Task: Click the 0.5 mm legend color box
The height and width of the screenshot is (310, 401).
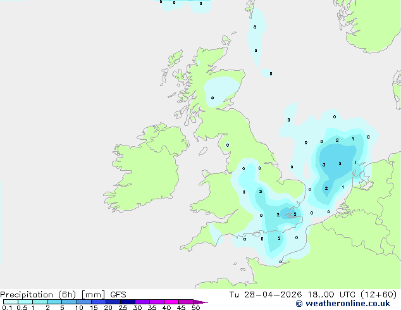Action: point(25,302)
